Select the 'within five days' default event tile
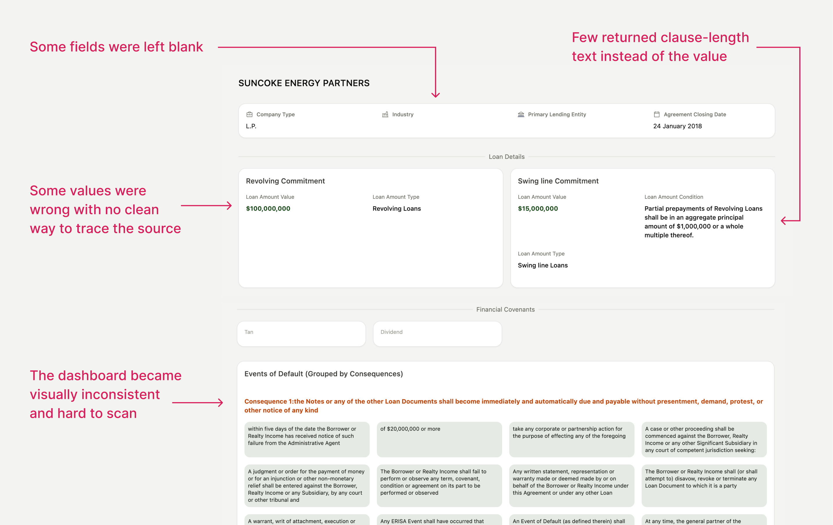Screen dimensions: 833x525 (x=306, y=439)
